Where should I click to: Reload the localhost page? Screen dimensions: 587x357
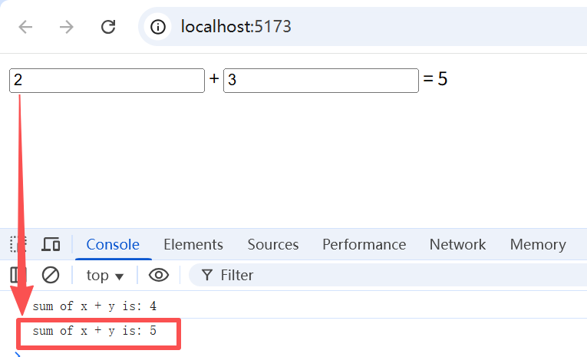pos(108,27)
